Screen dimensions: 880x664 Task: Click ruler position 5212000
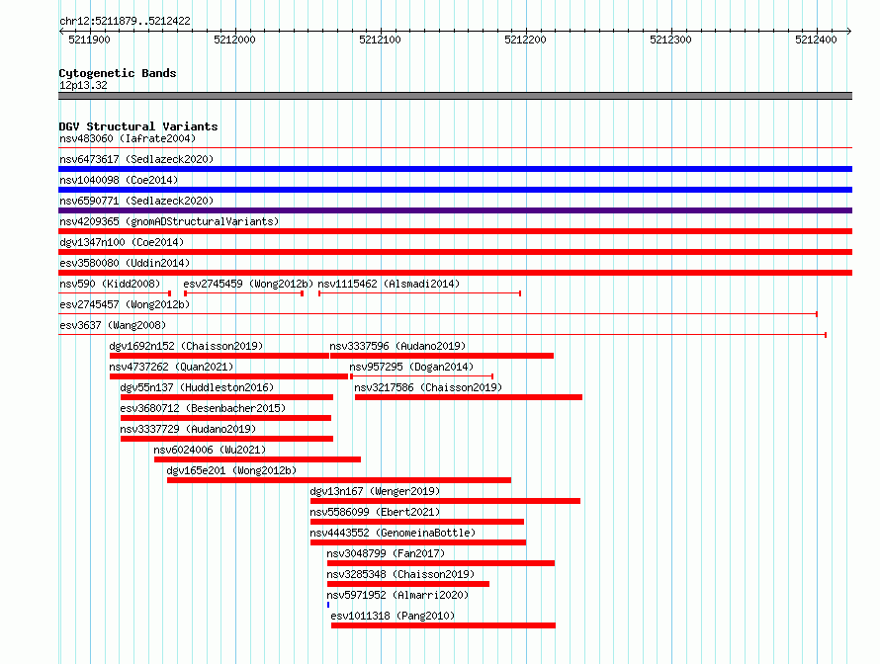pyautogui.click(x=234, y=40)
